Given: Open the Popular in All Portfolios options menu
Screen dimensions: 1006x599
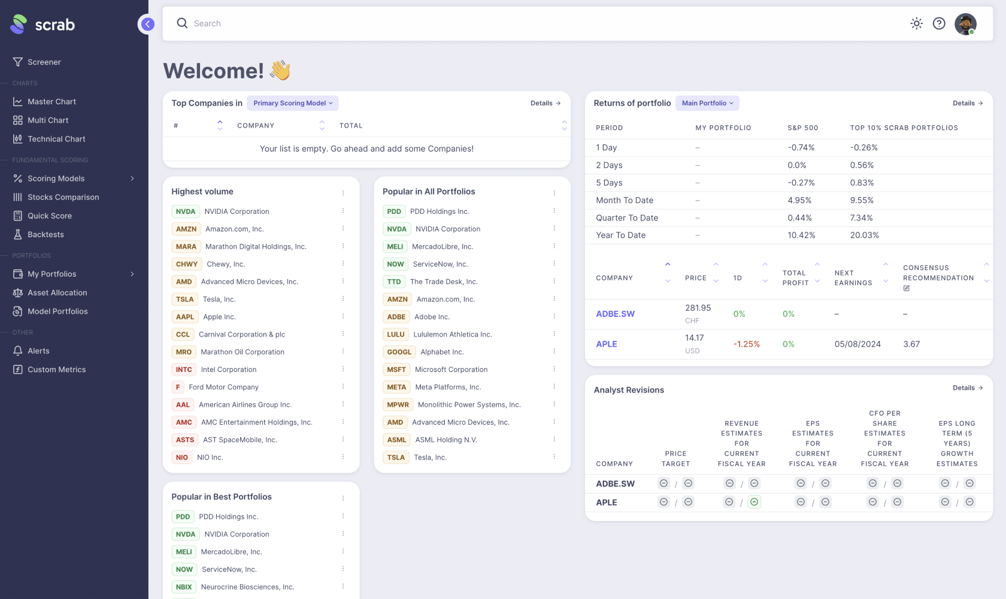Looking at the screenshot, I should point(554,193).
